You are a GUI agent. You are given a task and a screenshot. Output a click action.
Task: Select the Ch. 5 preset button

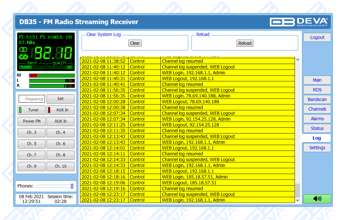(31, 144)
